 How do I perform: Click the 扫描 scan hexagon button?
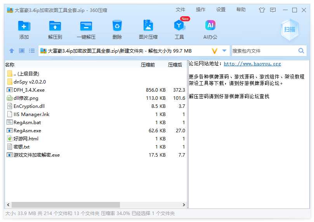click(x=290, y=29)
